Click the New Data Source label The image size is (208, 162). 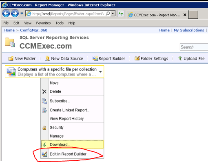coord(67,58)
